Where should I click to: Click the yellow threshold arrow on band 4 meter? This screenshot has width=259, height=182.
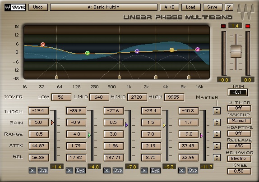[164, 125]
